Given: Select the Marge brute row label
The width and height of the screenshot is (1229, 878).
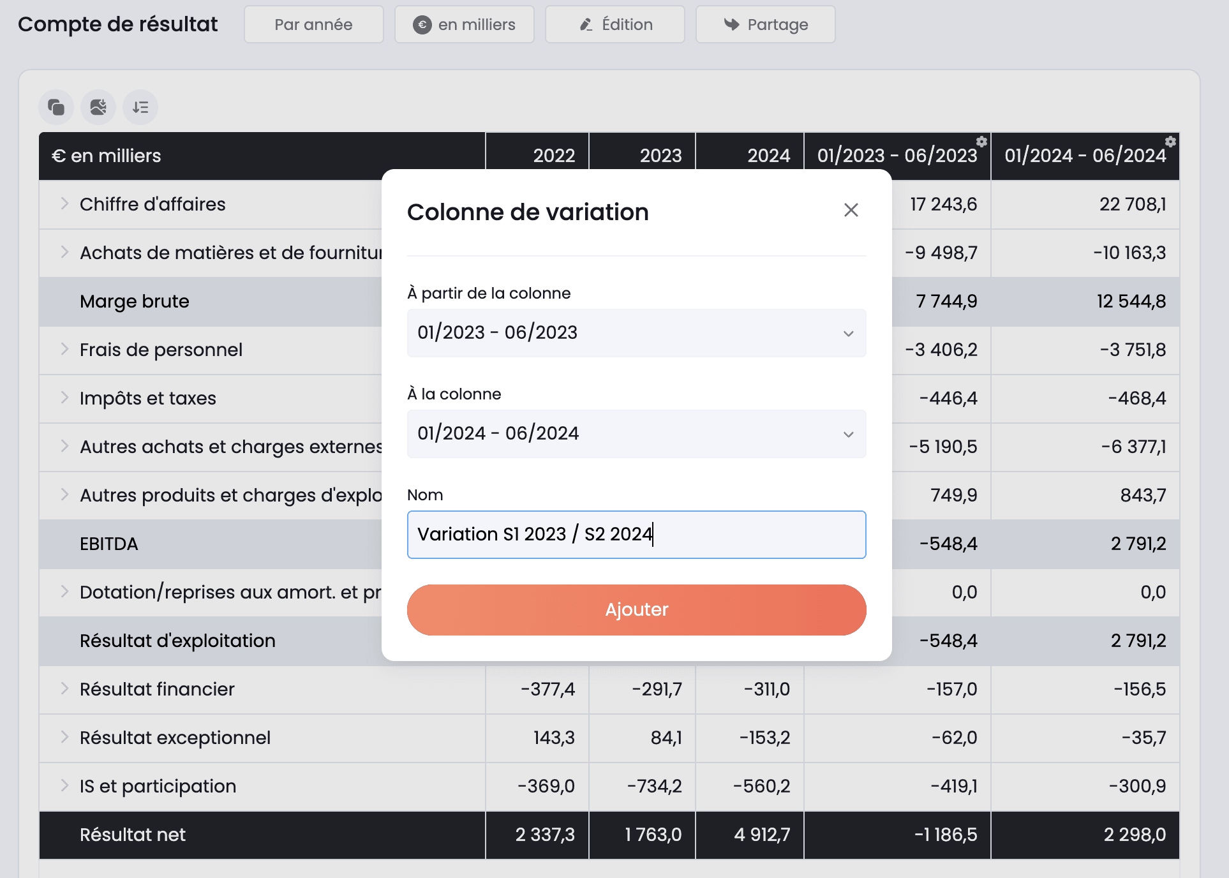Looking at the screenshot, I should [135, 301].
